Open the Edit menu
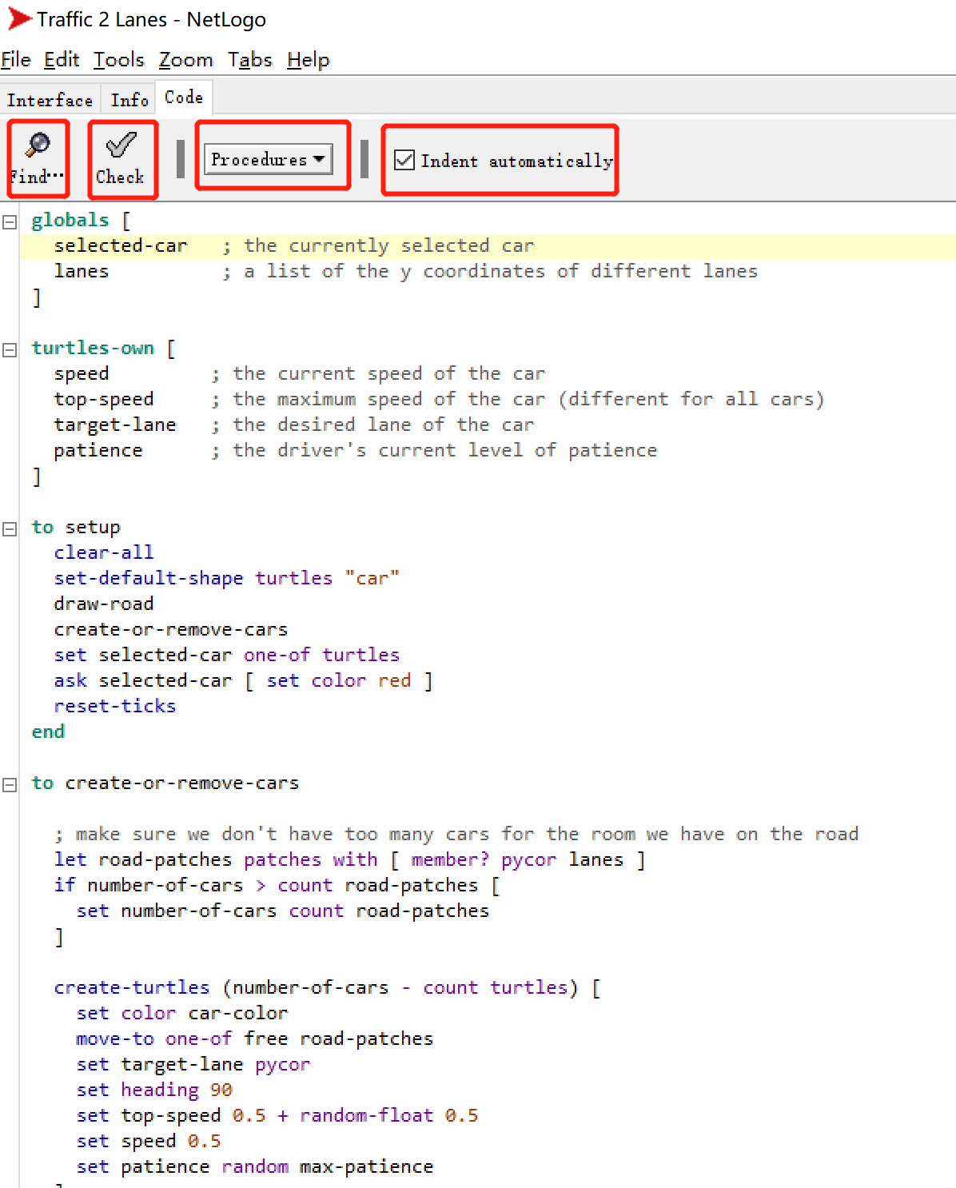Viewport: 956px width, 1188px height. click(62, 60)
